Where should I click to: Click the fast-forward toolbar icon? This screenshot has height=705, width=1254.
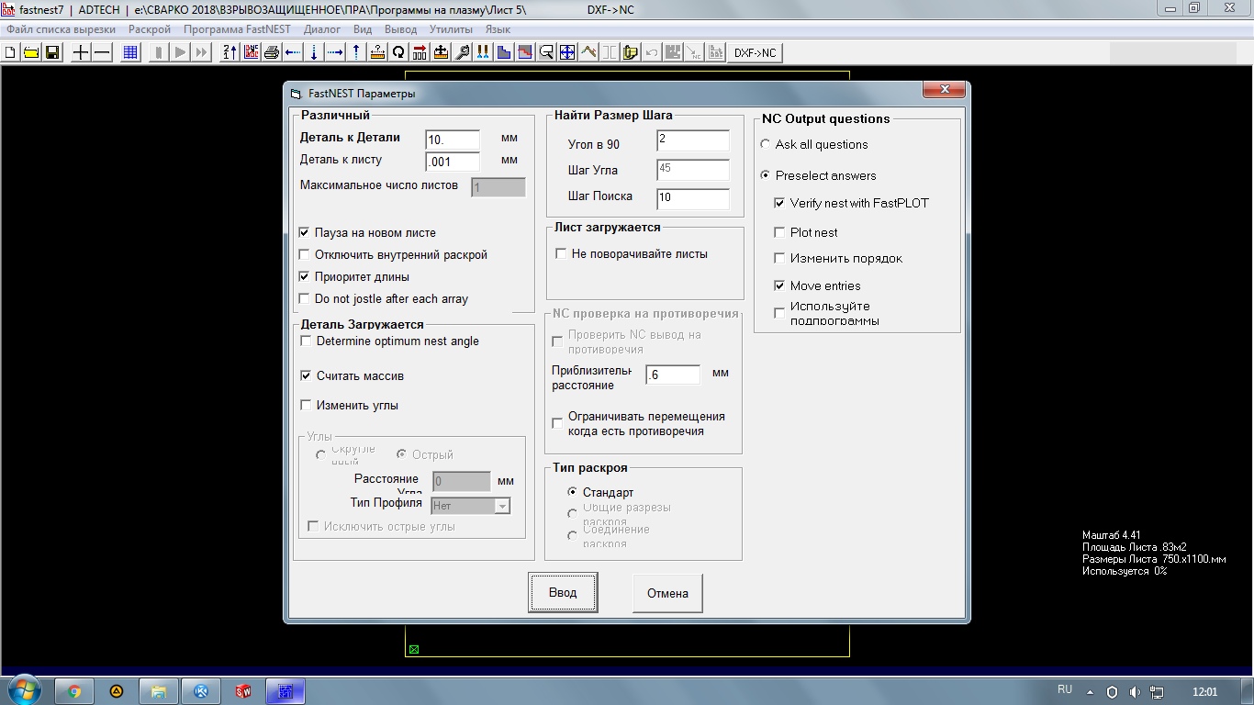(201, 52)
